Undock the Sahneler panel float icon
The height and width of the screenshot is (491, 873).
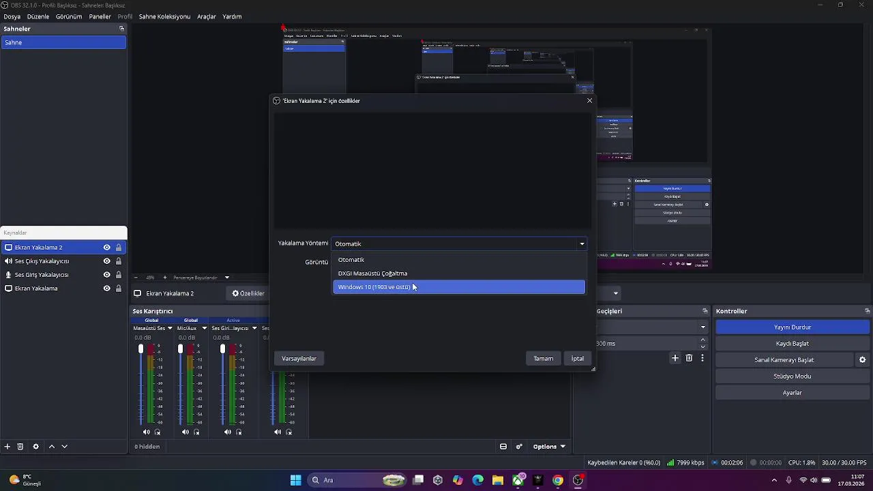point(122,29)
